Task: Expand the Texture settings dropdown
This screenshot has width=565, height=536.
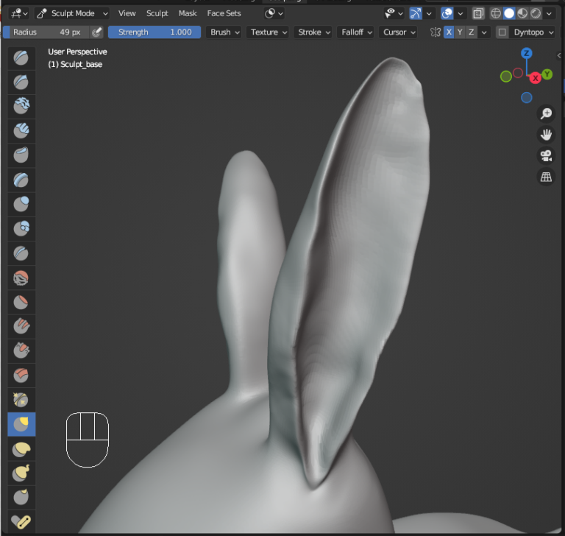Action: [x=268, y=32]
